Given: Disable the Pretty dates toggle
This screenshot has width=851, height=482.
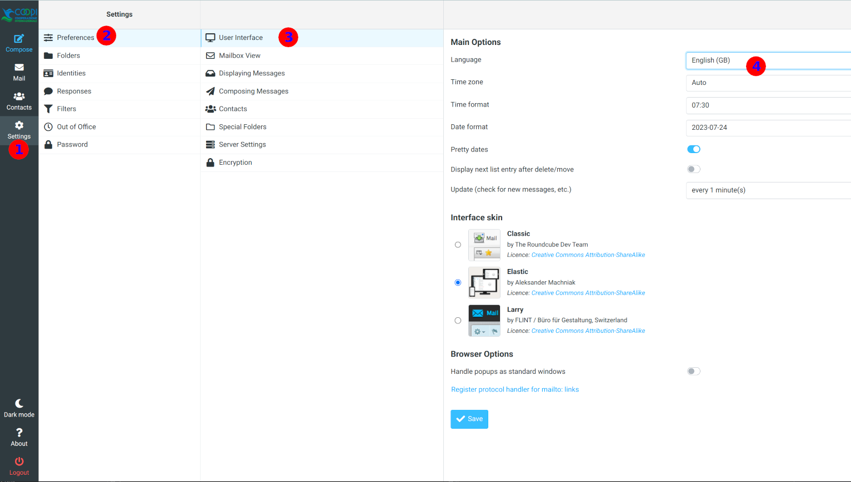Looking at the screenshot, I should tap(693, 149).
